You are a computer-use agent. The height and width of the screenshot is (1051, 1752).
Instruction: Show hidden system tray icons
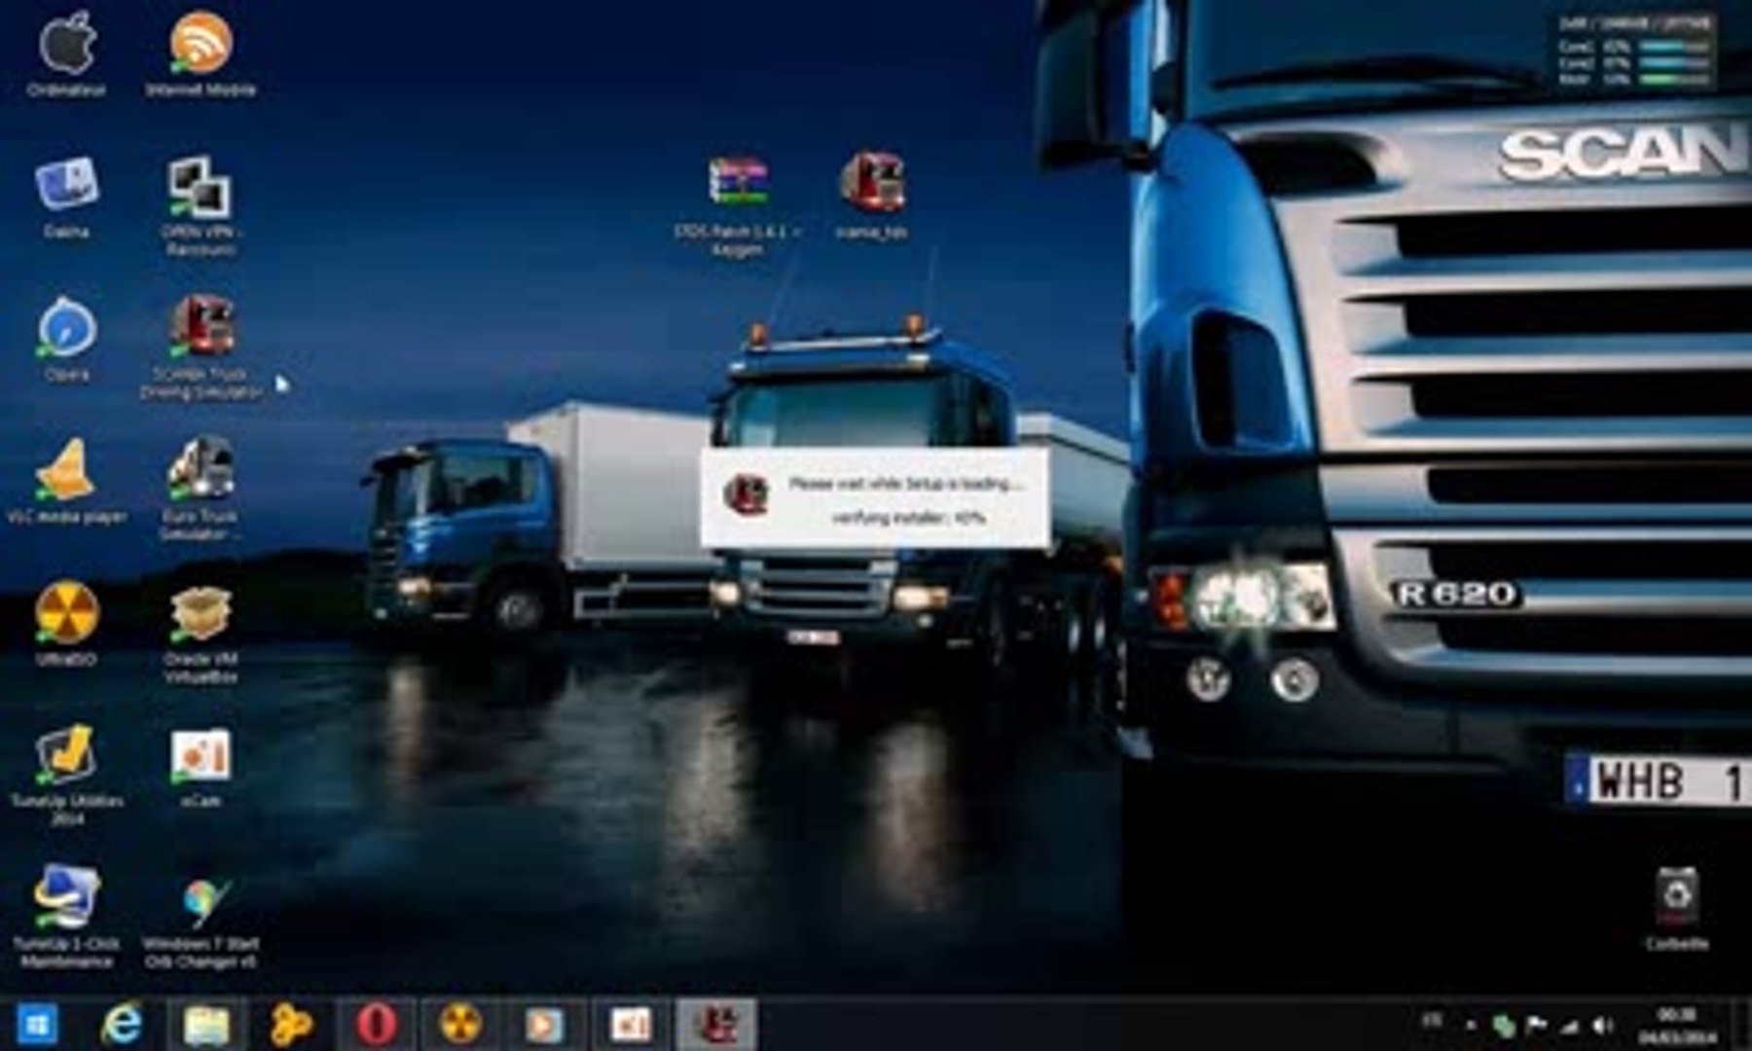[1471, 1025]
